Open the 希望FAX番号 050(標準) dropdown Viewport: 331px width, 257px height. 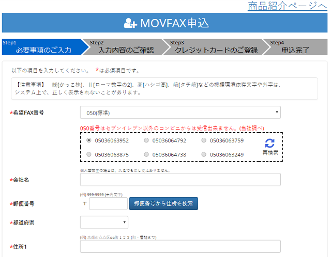(x=180, y=113)
